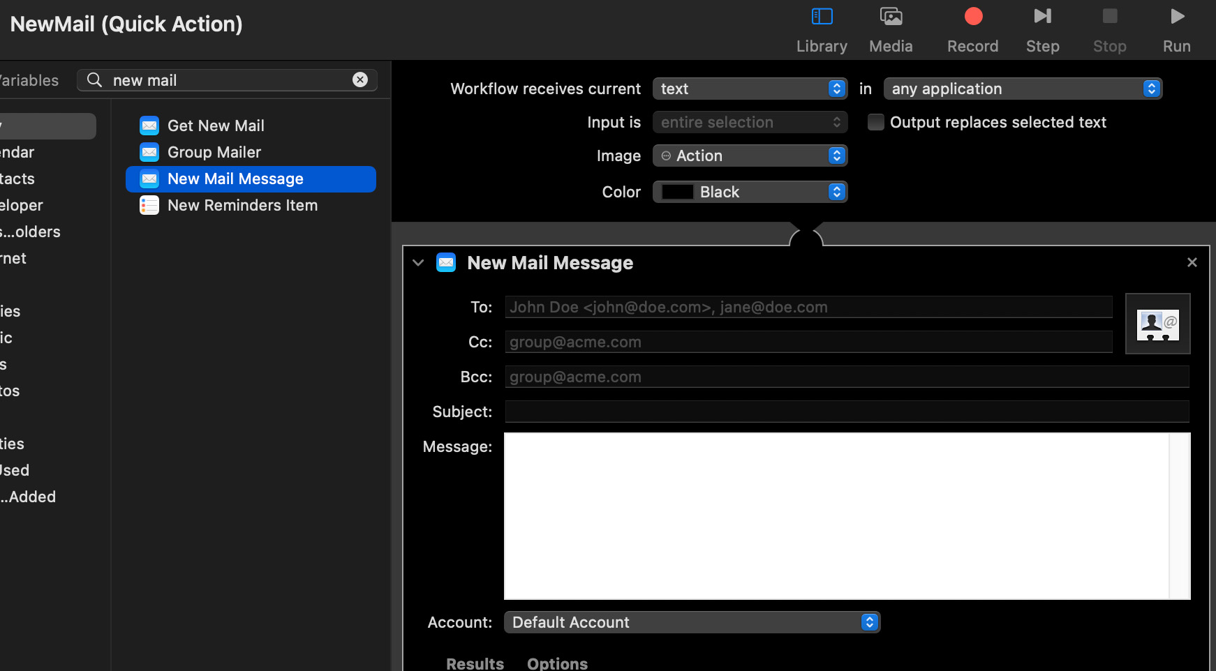Click inside the Message text area
Image resolution: width=1216 pixels, height=671 pixels.
coord(836,516)
